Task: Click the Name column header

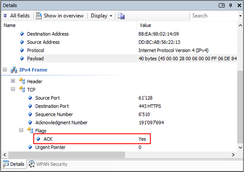Action: tap(10, 25)
